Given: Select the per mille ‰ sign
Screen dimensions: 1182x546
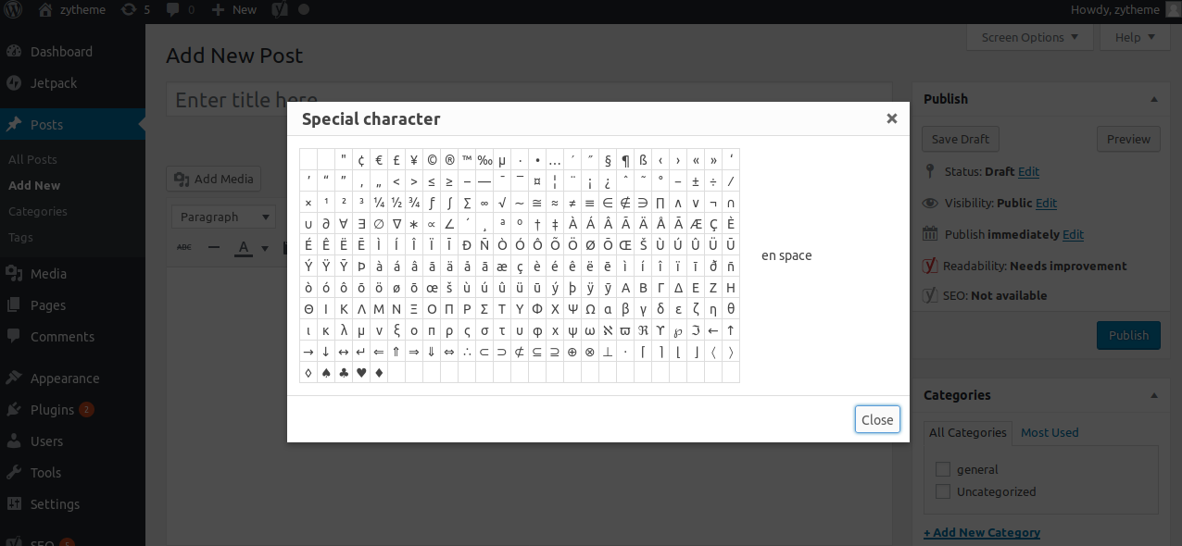Looking at the screenshot, I should (484, 160).
